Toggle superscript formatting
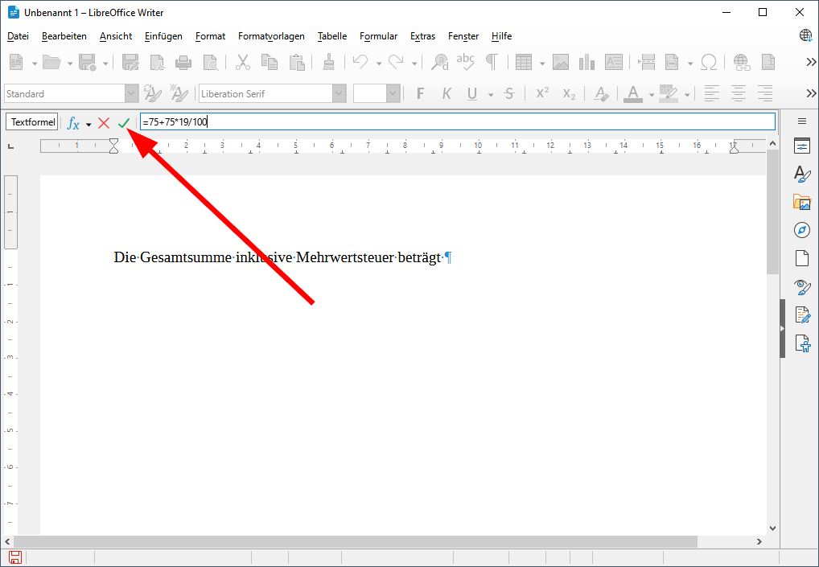819x567 pixels. coord(541,93)
